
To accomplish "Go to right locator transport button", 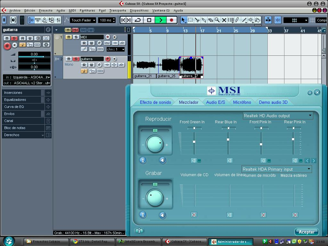I will pos(129,20).
